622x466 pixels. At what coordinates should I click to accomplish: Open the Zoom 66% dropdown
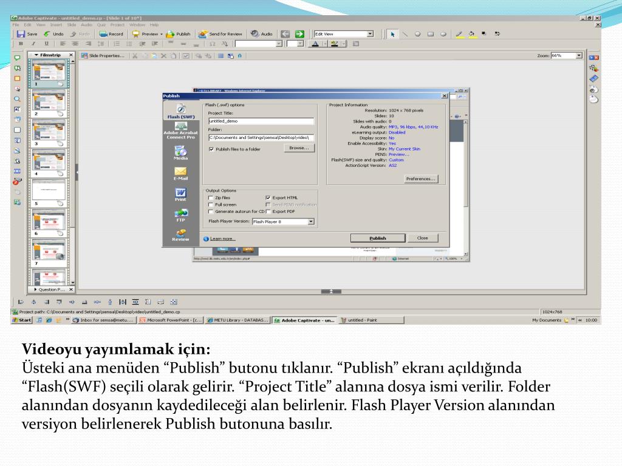(579, 55)
